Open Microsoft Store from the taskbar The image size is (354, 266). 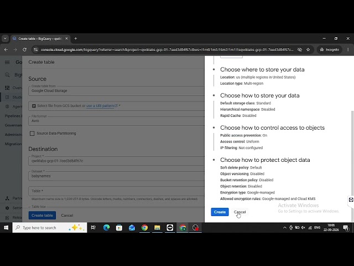click(119, 228)
